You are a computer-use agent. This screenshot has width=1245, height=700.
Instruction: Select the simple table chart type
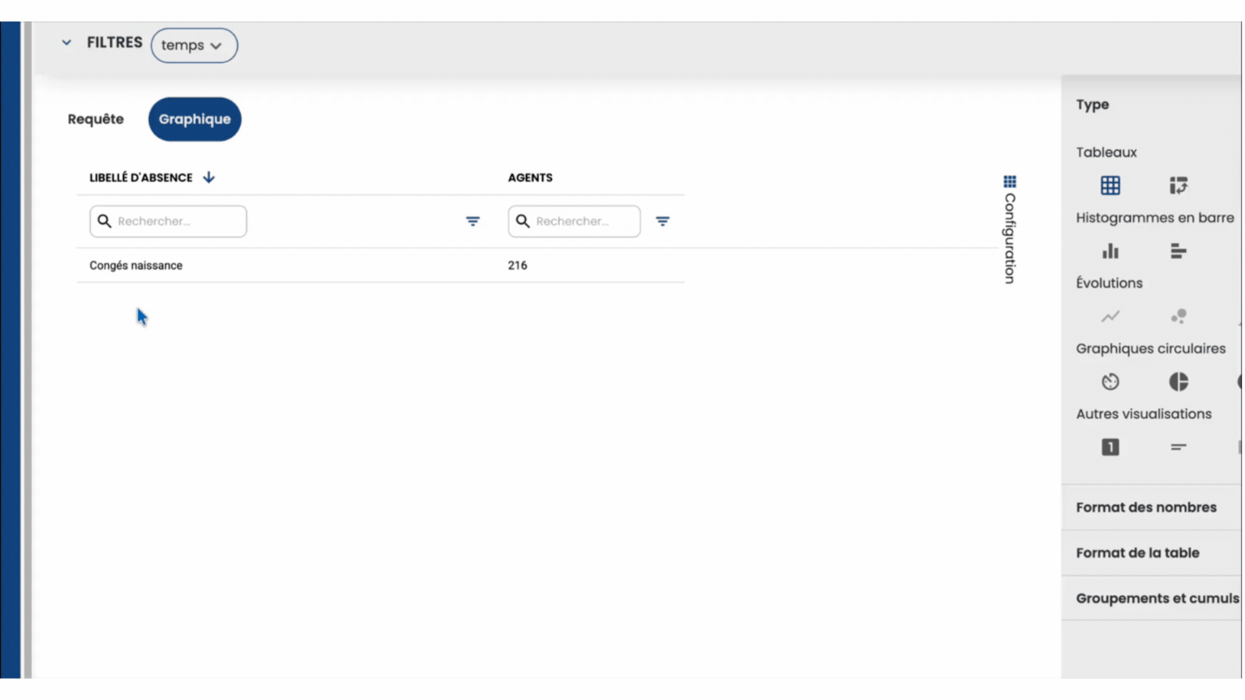coord(1110,186)
